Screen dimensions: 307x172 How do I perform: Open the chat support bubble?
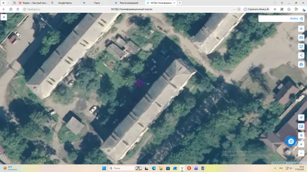[x=291, y=141]
